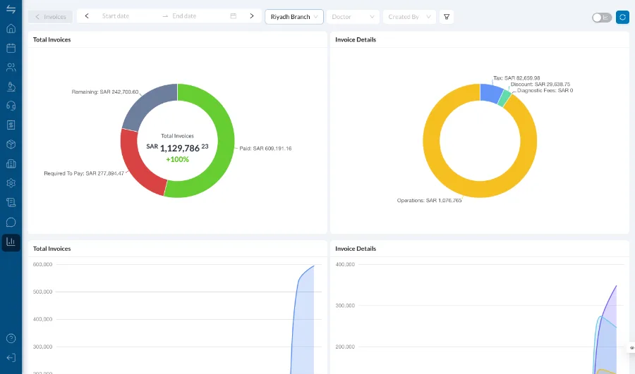The height and width of the screenshot is (374, 635).
Task: Open the Home icon in sidebar
Action: coord(11,28)
